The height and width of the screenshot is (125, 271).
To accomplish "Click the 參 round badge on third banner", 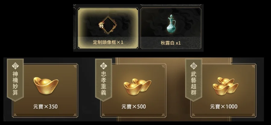I will [194, 66].
